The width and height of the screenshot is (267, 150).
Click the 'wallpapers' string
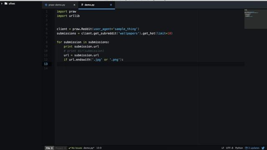click(x=129, y=33)
